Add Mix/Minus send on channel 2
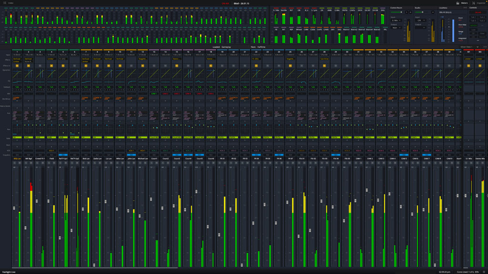The height and width of the screenshot is (274, 488). tap(29, 101)
